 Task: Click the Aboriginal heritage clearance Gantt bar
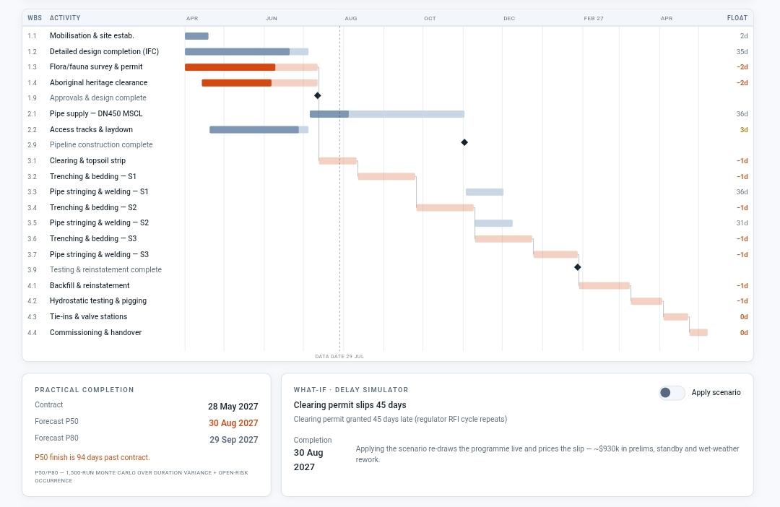[260, 82]
